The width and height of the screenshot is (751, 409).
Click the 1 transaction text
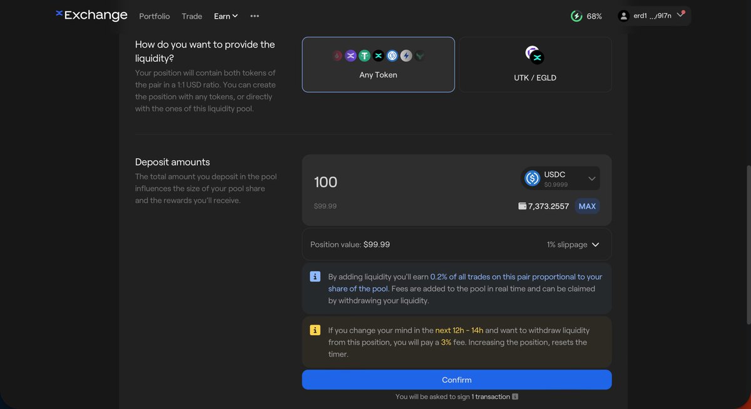click(x=491, y=396)
